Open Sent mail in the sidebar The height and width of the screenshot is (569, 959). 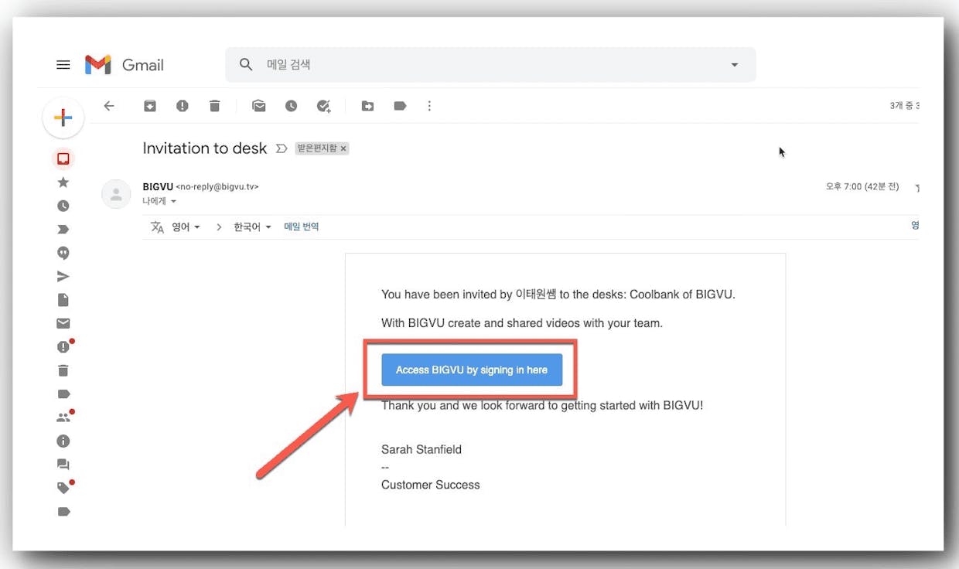pos(63,277)
